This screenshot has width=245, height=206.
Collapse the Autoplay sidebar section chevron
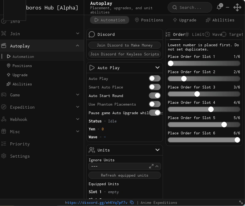point(78,46)
